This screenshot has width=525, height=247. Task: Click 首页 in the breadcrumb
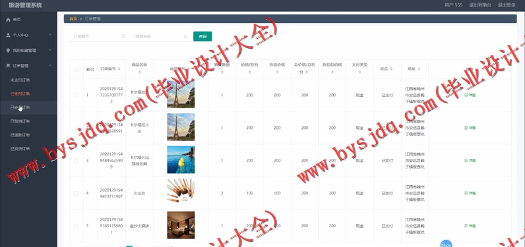coord(73,18)
